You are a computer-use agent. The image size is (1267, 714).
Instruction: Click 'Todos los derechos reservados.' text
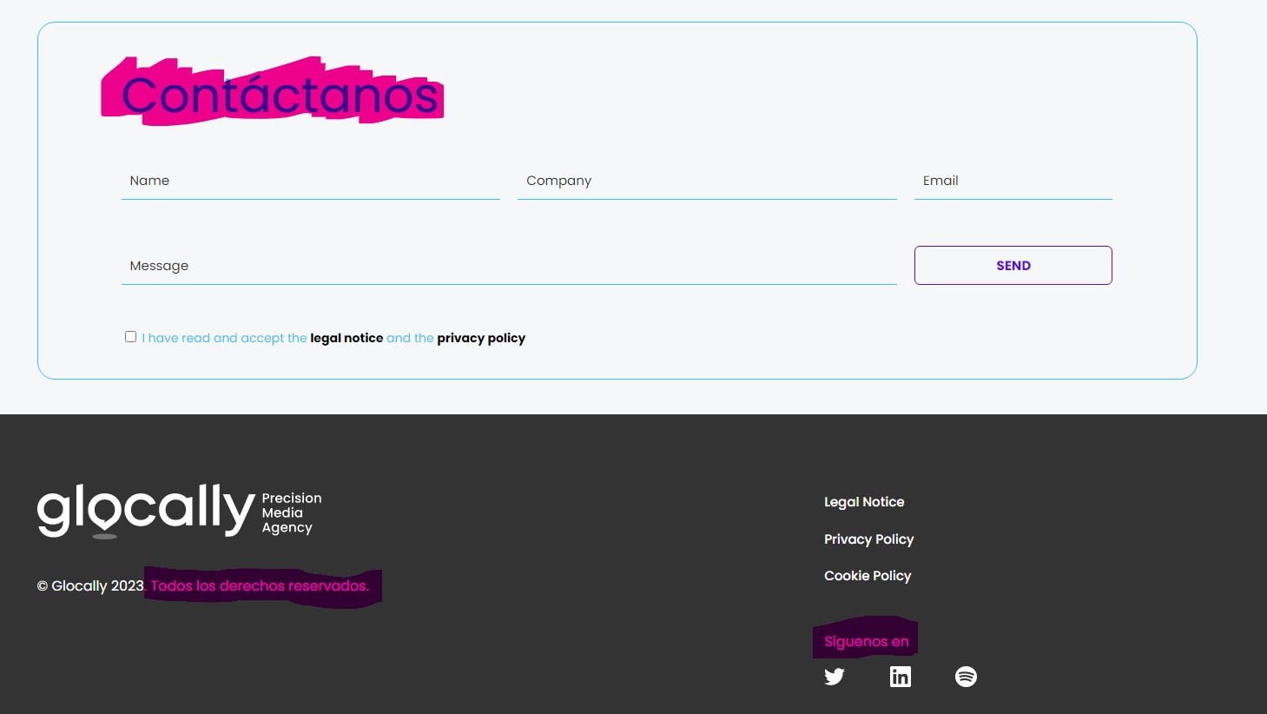point(260,586)
